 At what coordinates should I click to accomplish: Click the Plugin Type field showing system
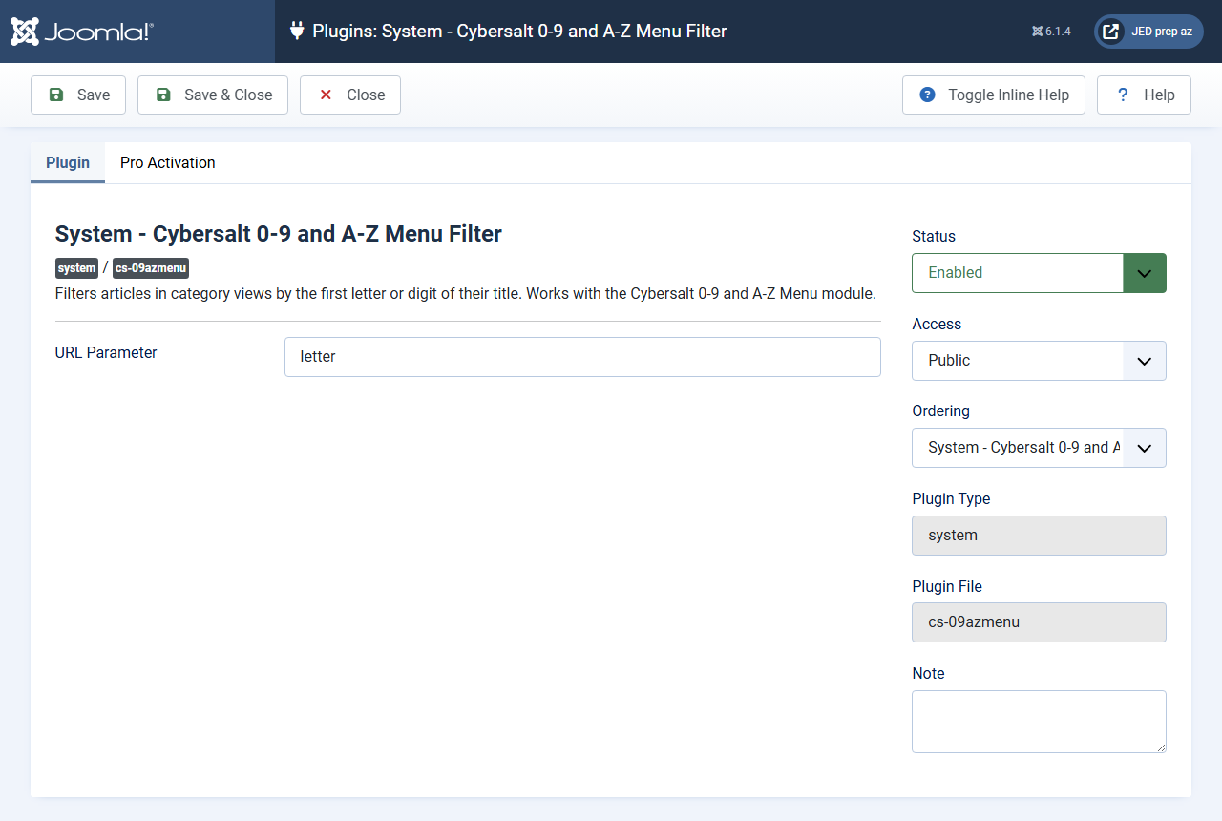(1039, 536)
